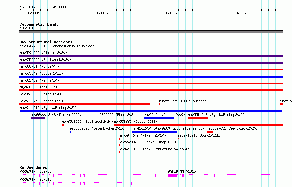Click the 19p13.12 band label
This screenshot has width=292, height=187.
tap(28, 28)
